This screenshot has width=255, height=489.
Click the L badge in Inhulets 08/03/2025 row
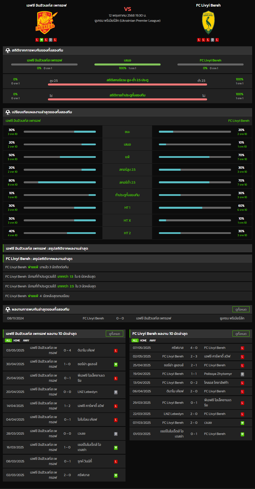116,462
